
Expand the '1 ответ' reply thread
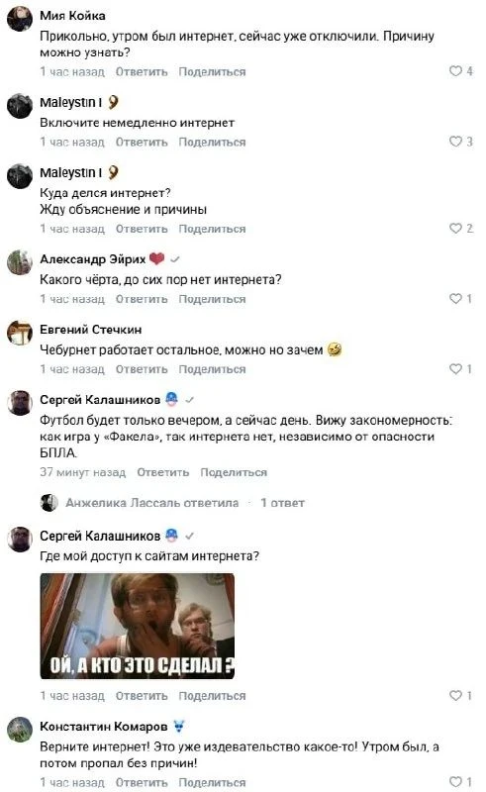pyautogui.click(x=282, y=503)
